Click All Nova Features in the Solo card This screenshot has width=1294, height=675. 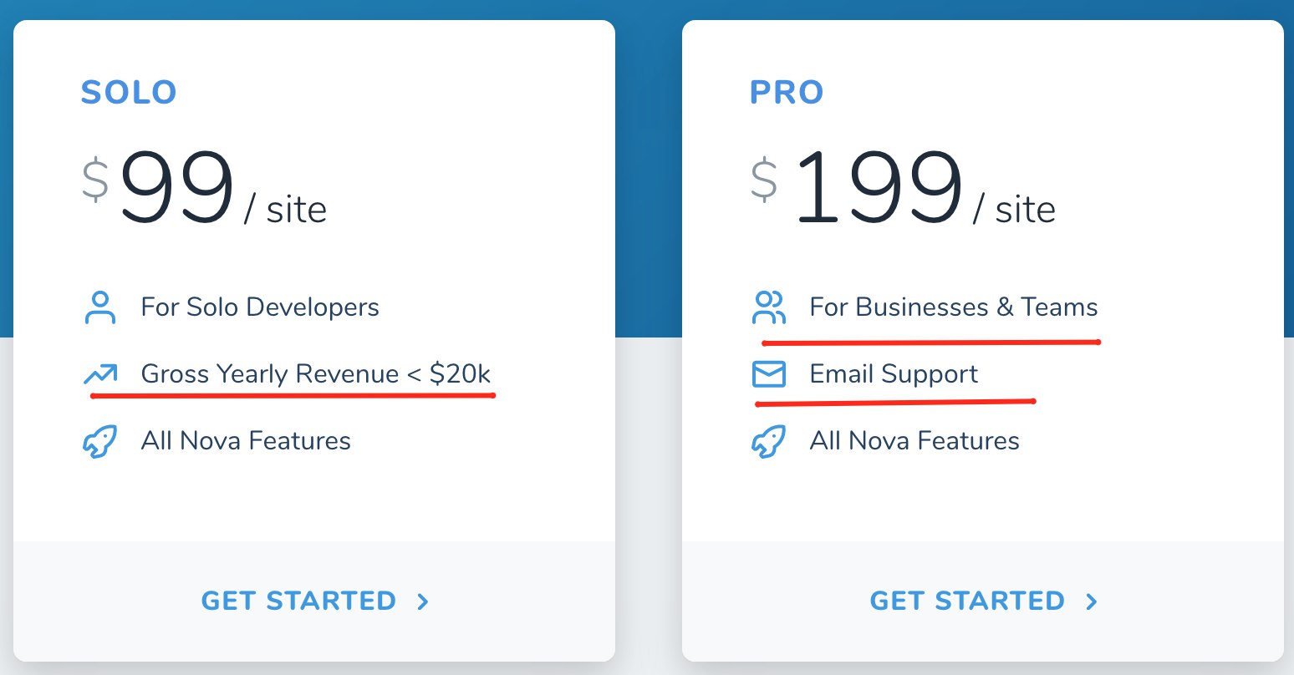(246, 440)
